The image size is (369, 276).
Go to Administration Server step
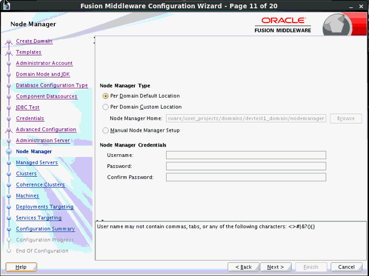pos(43,140)
